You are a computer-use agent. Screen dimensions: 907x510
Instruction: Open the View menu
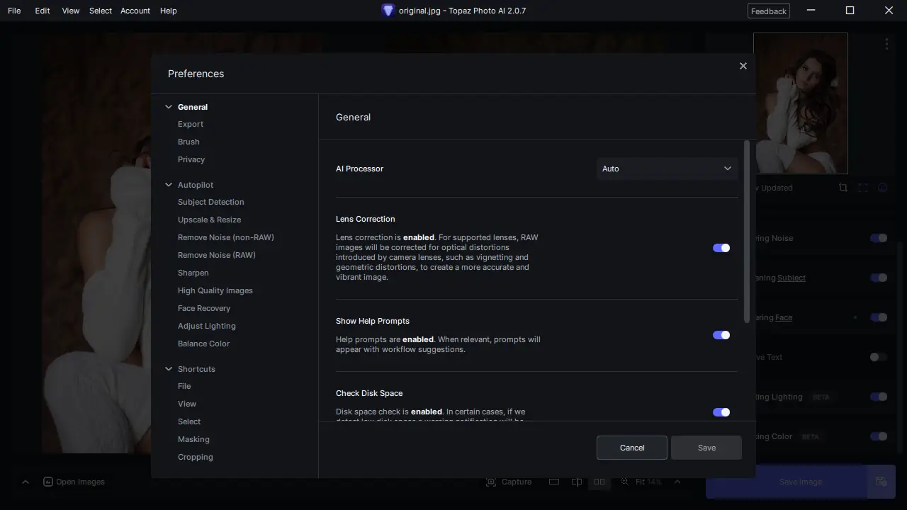(x=71, y=11)
